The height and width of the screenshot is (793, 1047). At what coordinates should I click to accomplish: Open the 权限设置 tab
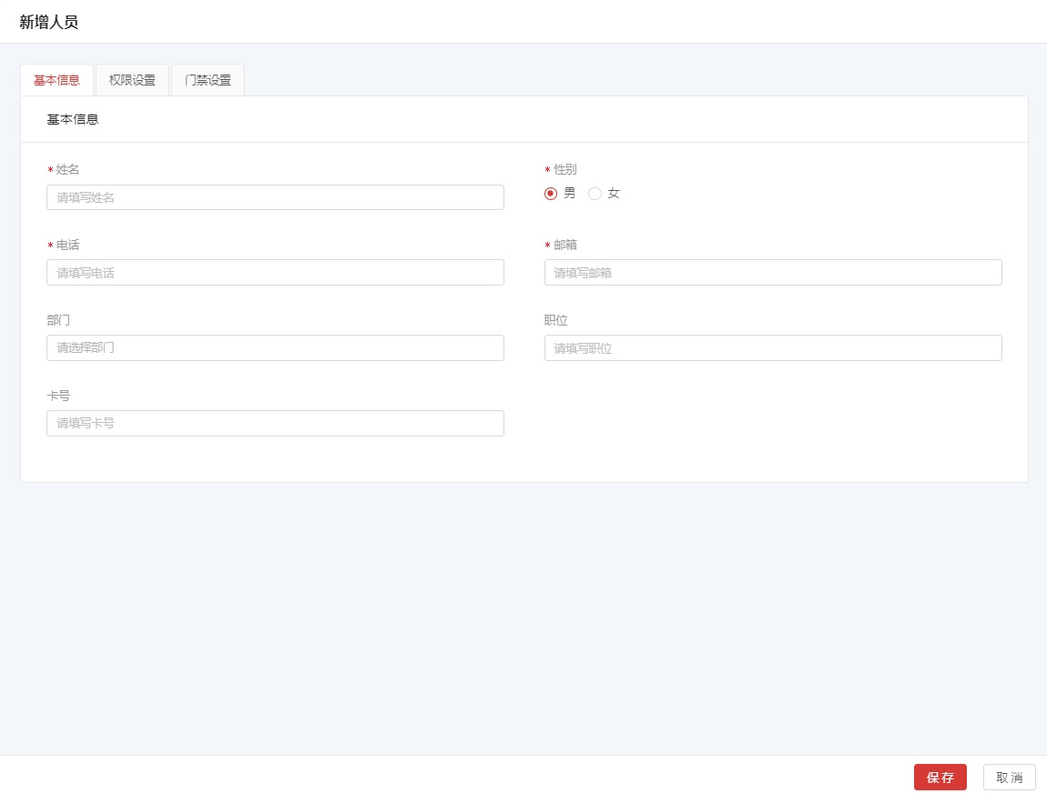[132, 80]
